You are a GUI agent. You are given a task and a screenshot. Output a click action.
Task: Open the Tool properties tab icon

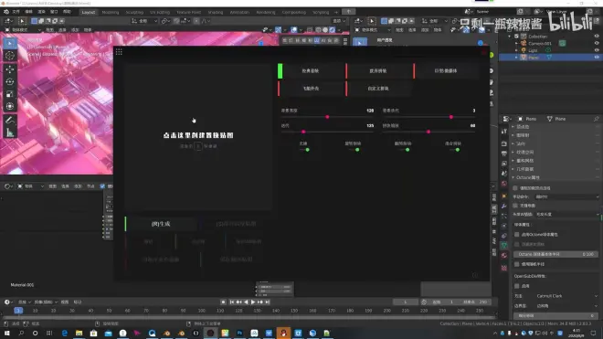click(504, 132)
